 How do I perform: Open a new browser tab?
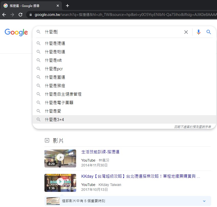(x=67, y=5)
